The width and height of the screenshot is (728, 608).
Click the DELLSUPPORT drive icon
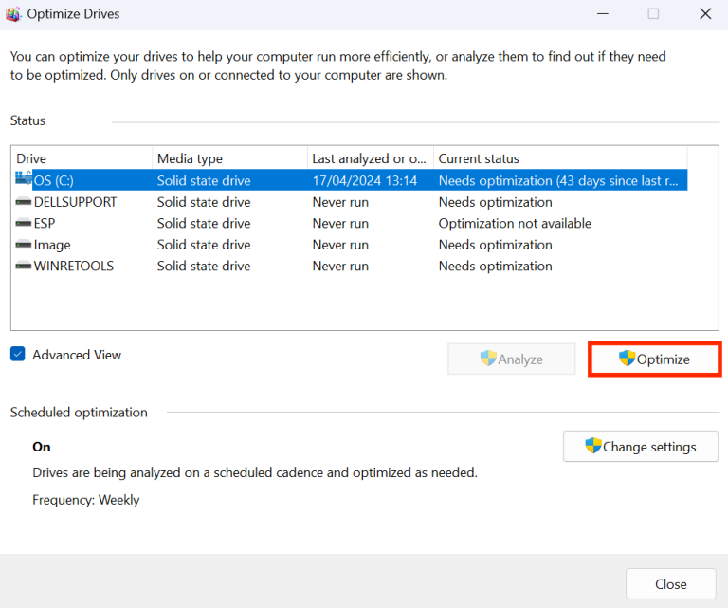(23, 202)
